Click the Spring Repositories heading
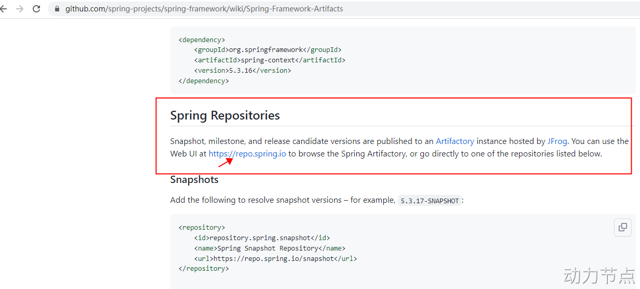The height and width of the screenshot is (289, 640). click(x=225, y=115)
